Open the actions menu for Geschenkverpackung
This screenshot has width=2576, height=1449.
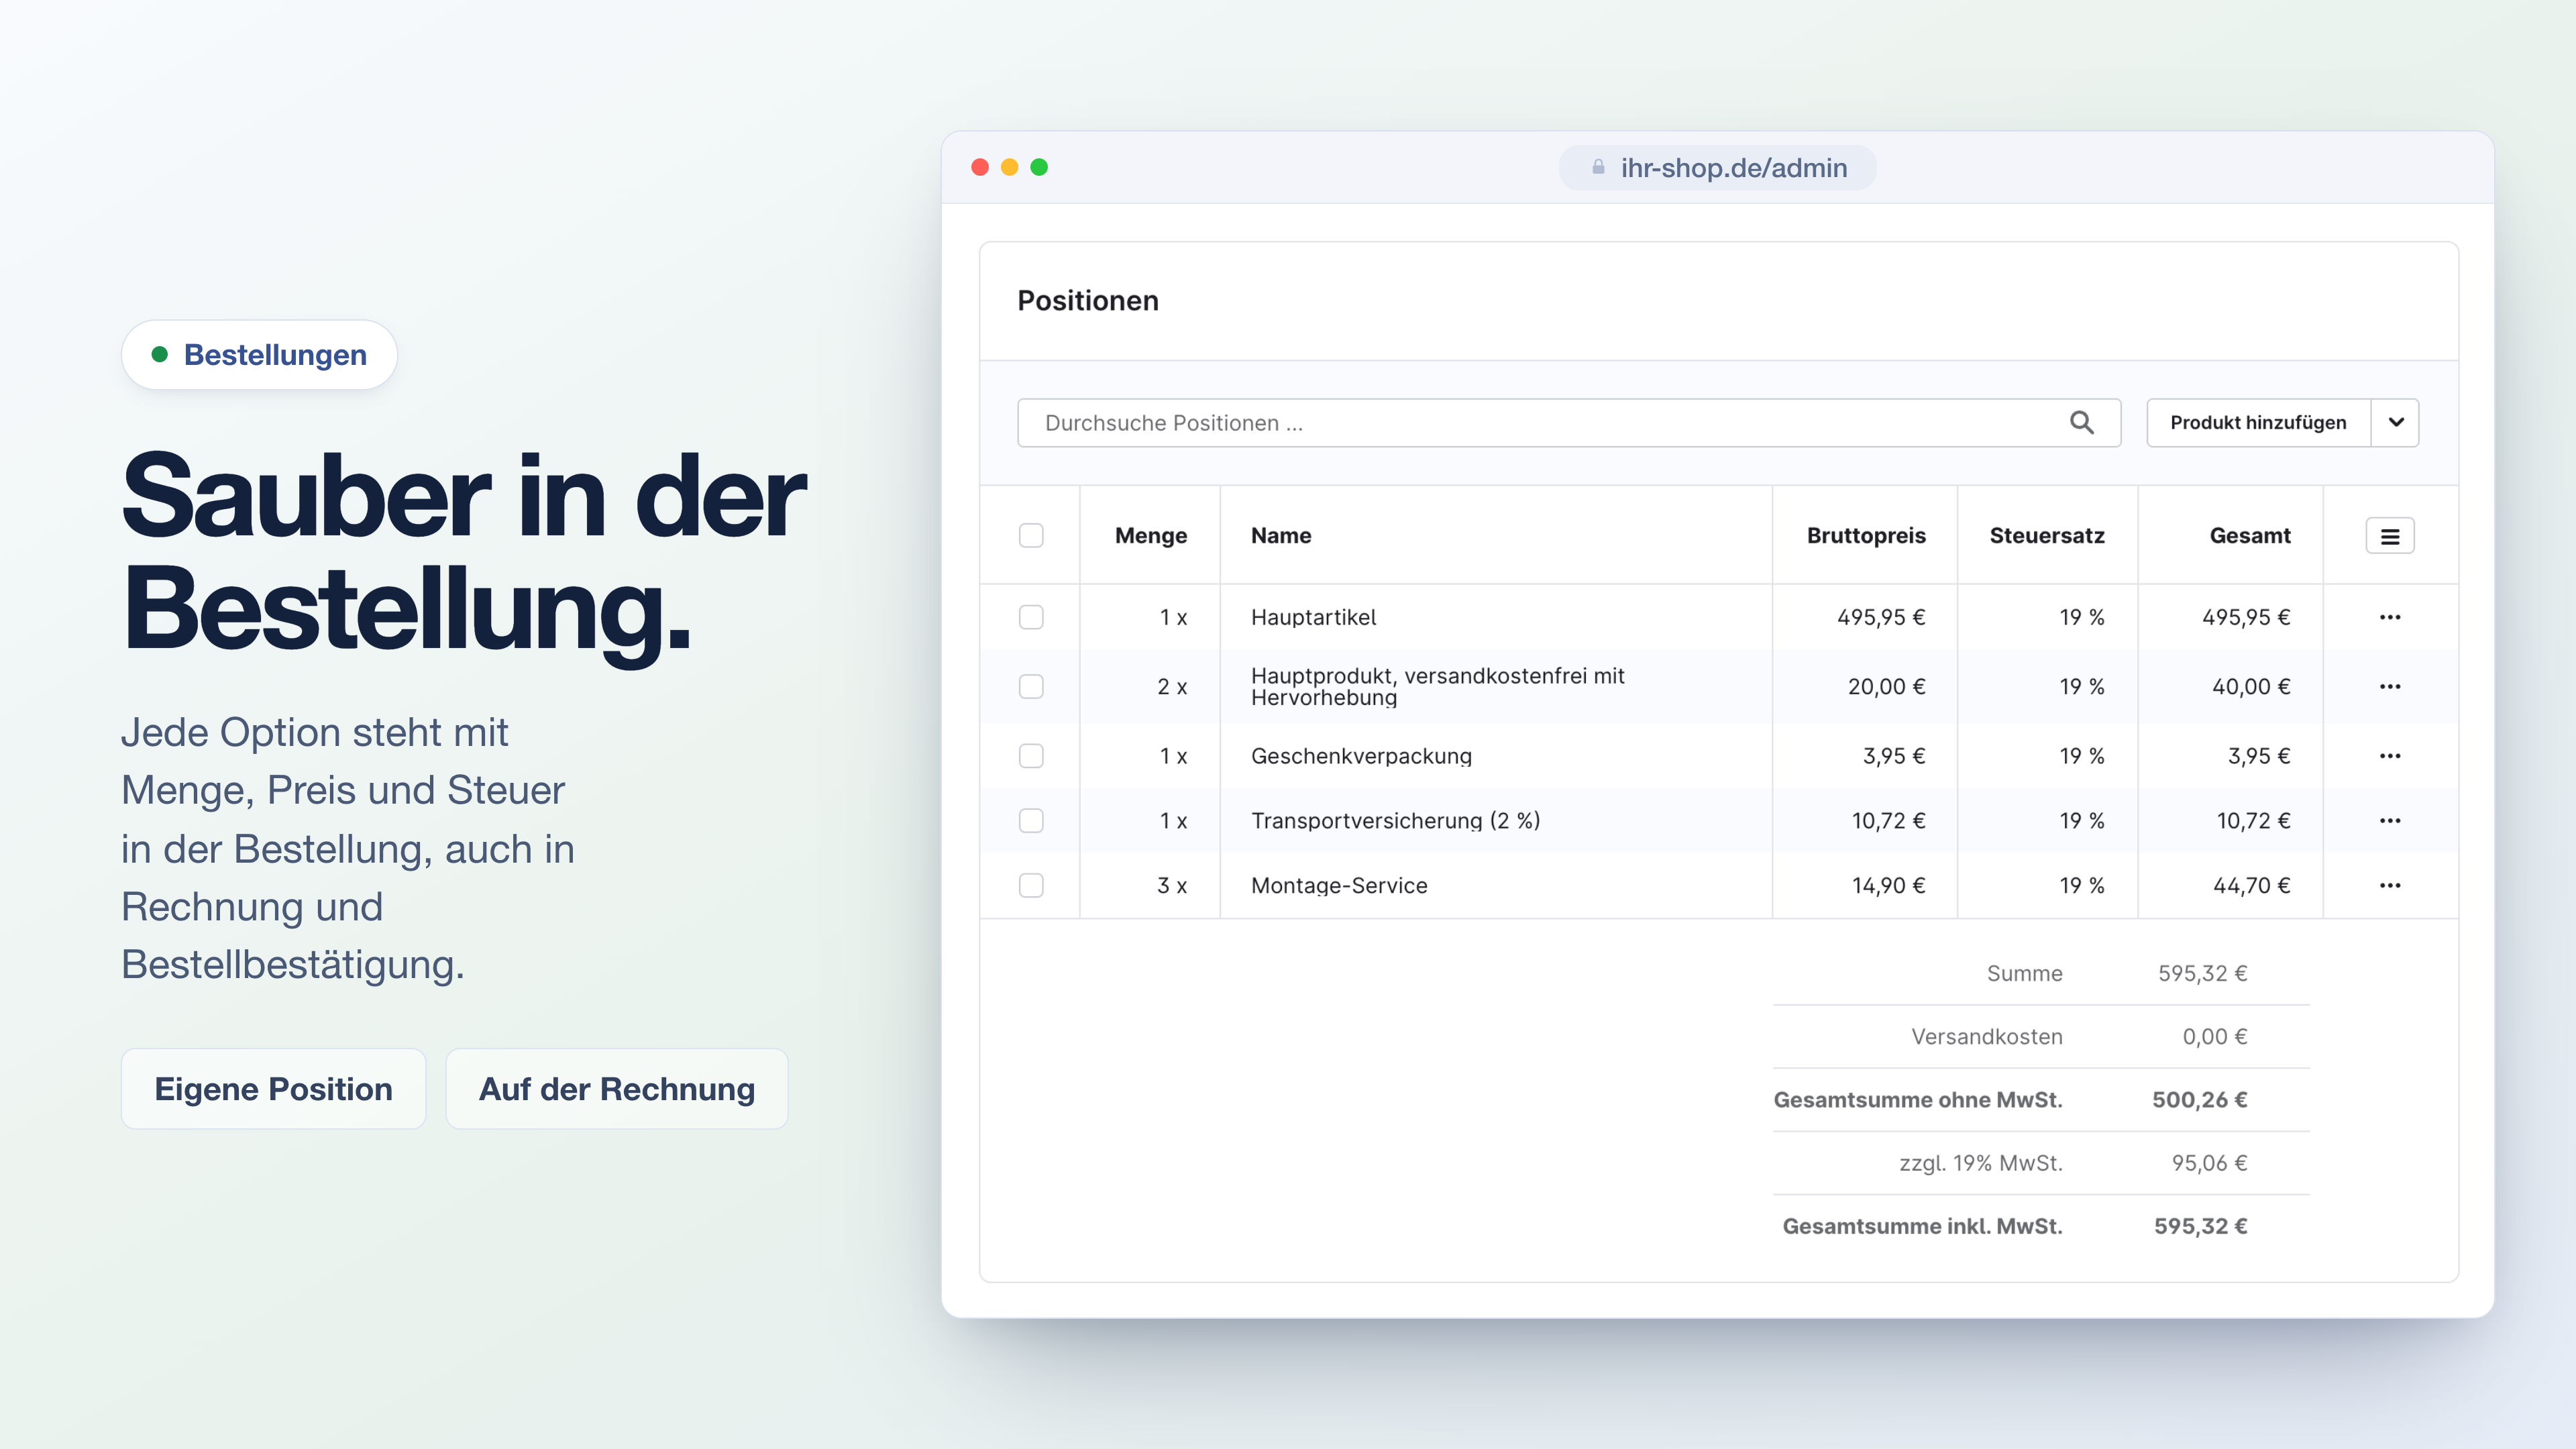coord(2389,756)
